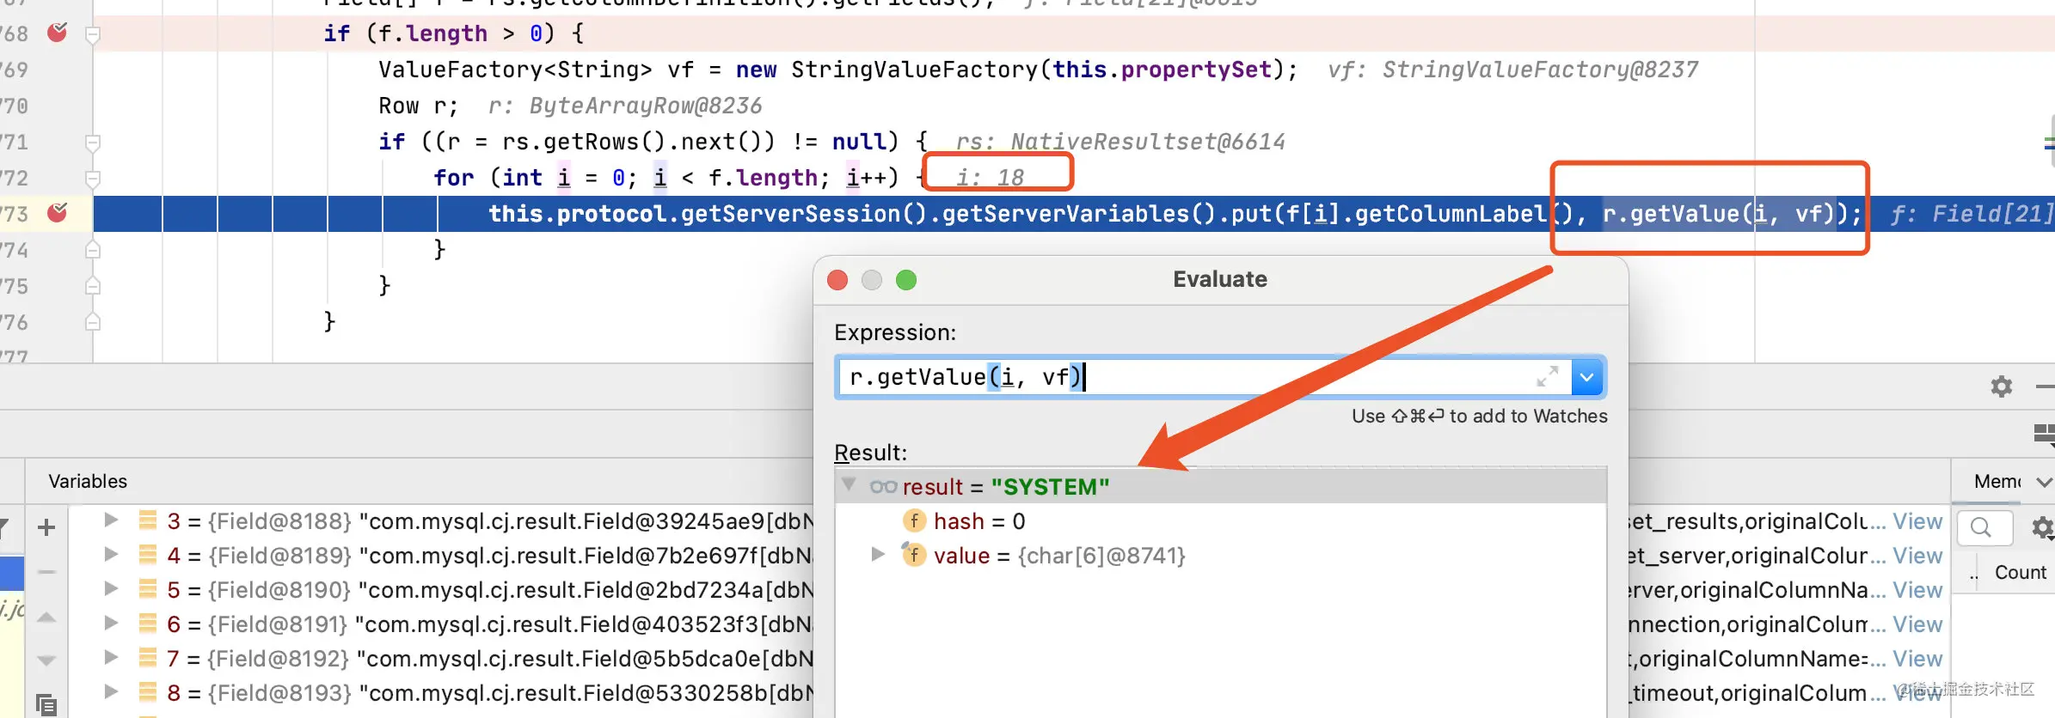Click inline hint r: ByteArrayRow@8236

pyautogui.click(x=625, y=106)
